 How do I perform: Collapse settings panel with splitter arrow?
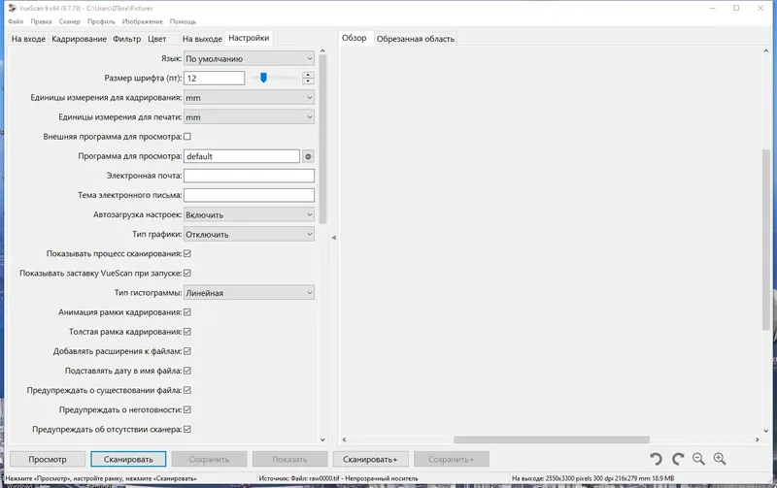pyautogui.click(x=333, y=238)
